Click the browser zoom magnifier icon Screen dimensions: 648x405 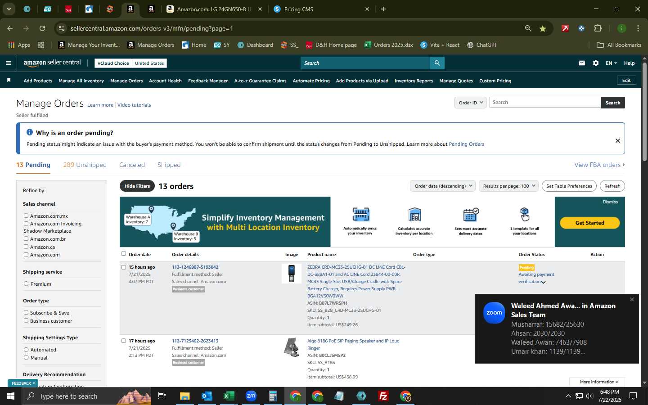(x=528, y=28)
